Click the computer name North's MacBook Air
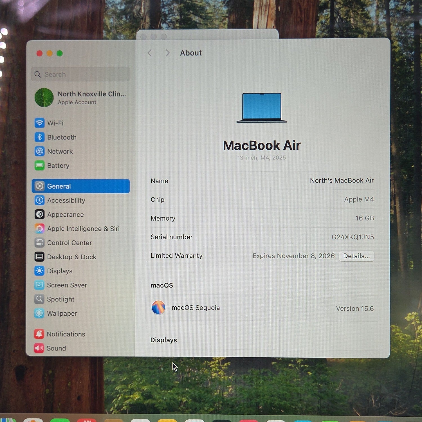Viewport: 422px width, 422px height. [x=342, y=180]
